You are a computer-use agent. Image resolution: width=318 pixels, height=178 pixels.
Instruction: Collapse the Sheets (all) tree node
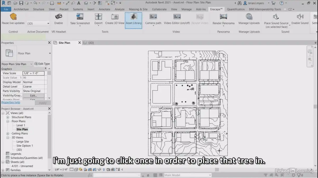3,162
